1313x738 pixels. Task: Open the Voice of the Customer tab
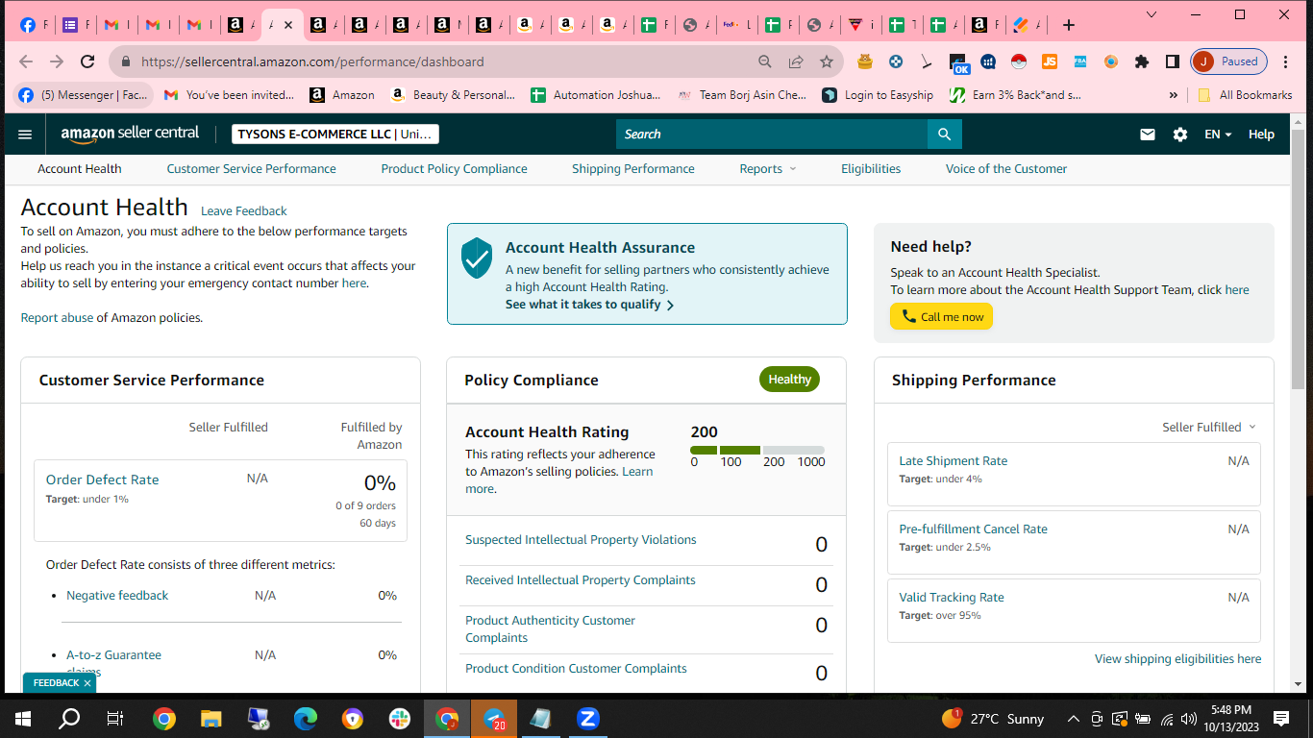pos(1006,169)
